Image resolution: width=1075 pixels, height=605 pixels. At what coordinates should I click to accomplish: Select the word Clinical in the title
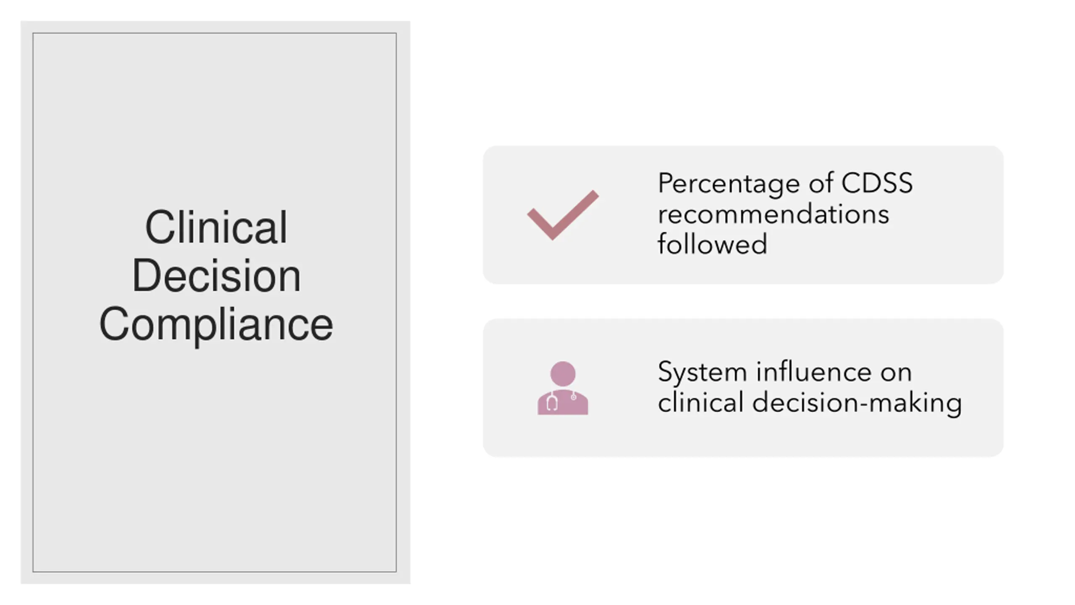[x=216, y=227]
